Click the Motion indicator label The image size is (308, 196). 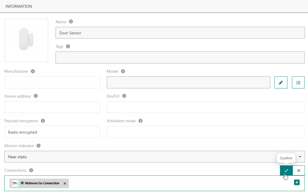[x=19, y=146]
